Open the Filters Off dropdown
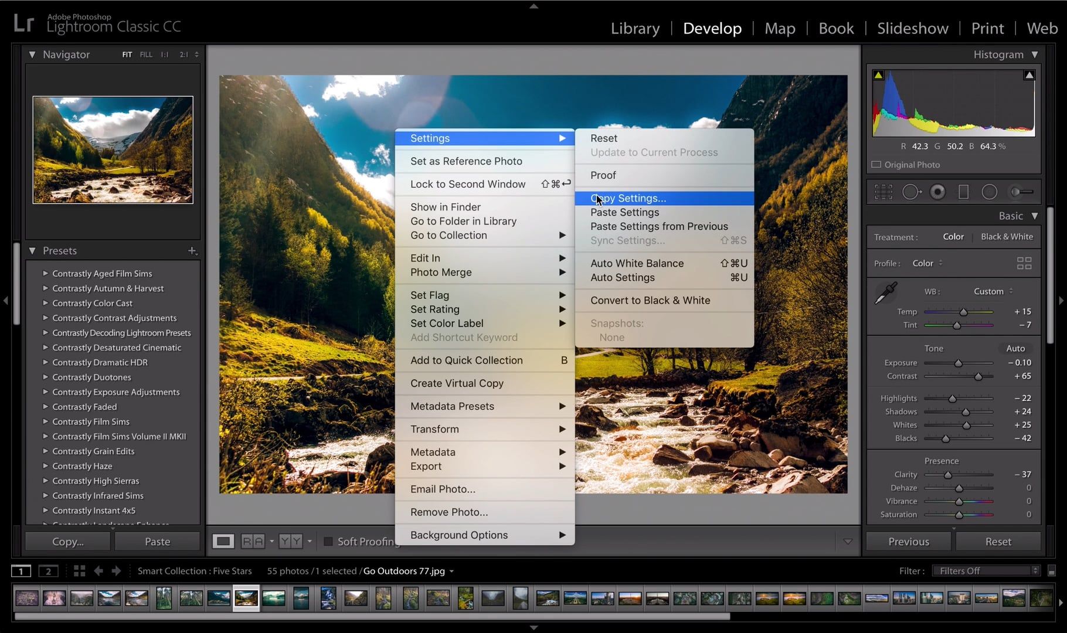This screenshot has height=633, width=1067. click(x=986, y=571)
